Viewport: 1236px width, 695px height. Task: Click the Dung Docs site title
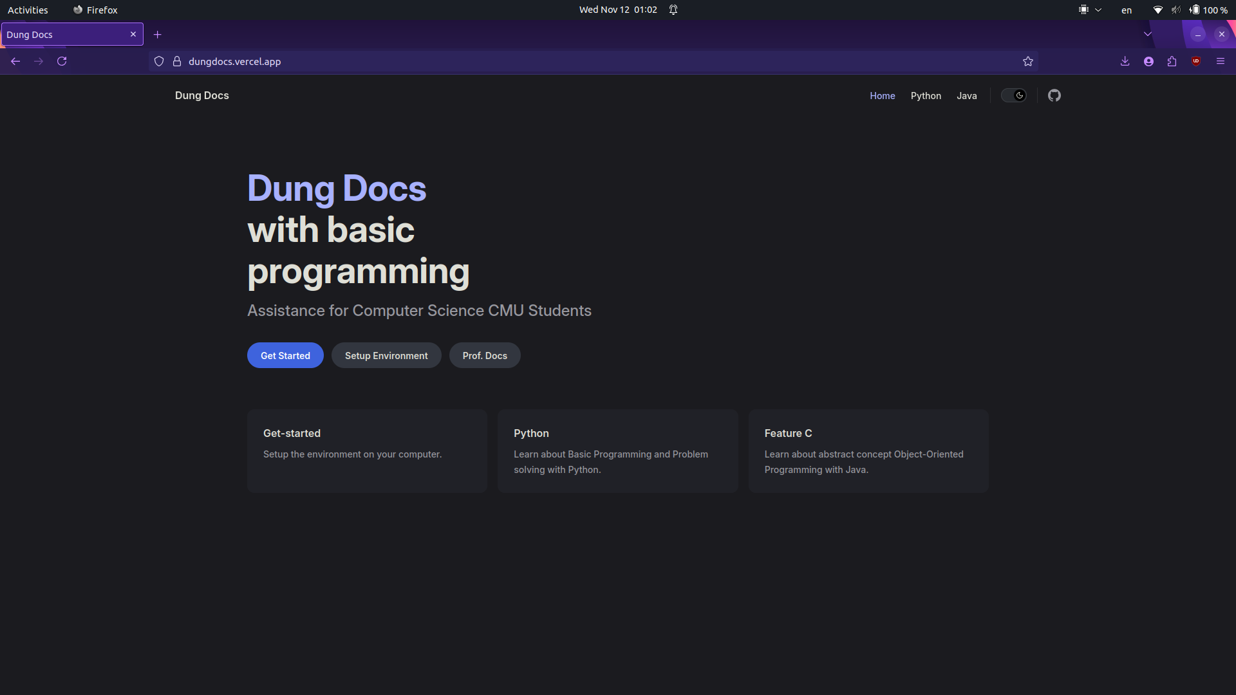click(202, 95)
